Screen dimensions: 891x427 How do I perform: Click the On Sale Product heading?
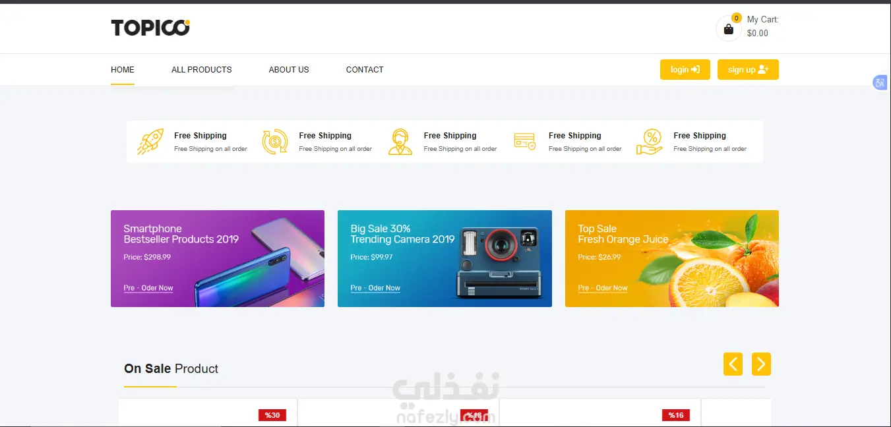tap(171, 369)
